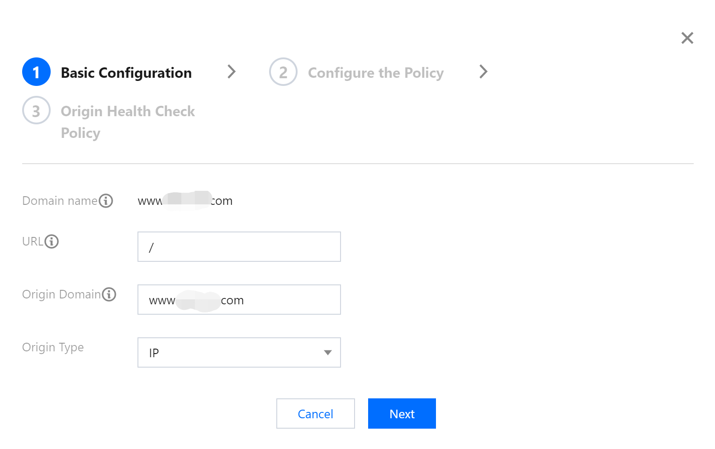Open the Origin Type dropdown showing IP
The width and height of the screenshot is (715, 449).
coord(231,353)
